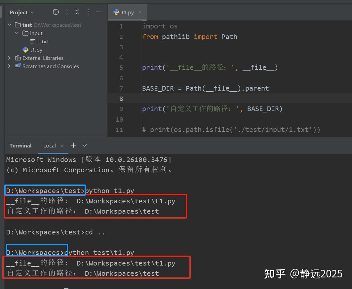Click the Select Opened File crosshair icon
The width and height of the screenshot is (352, 289).
(56, 12)
